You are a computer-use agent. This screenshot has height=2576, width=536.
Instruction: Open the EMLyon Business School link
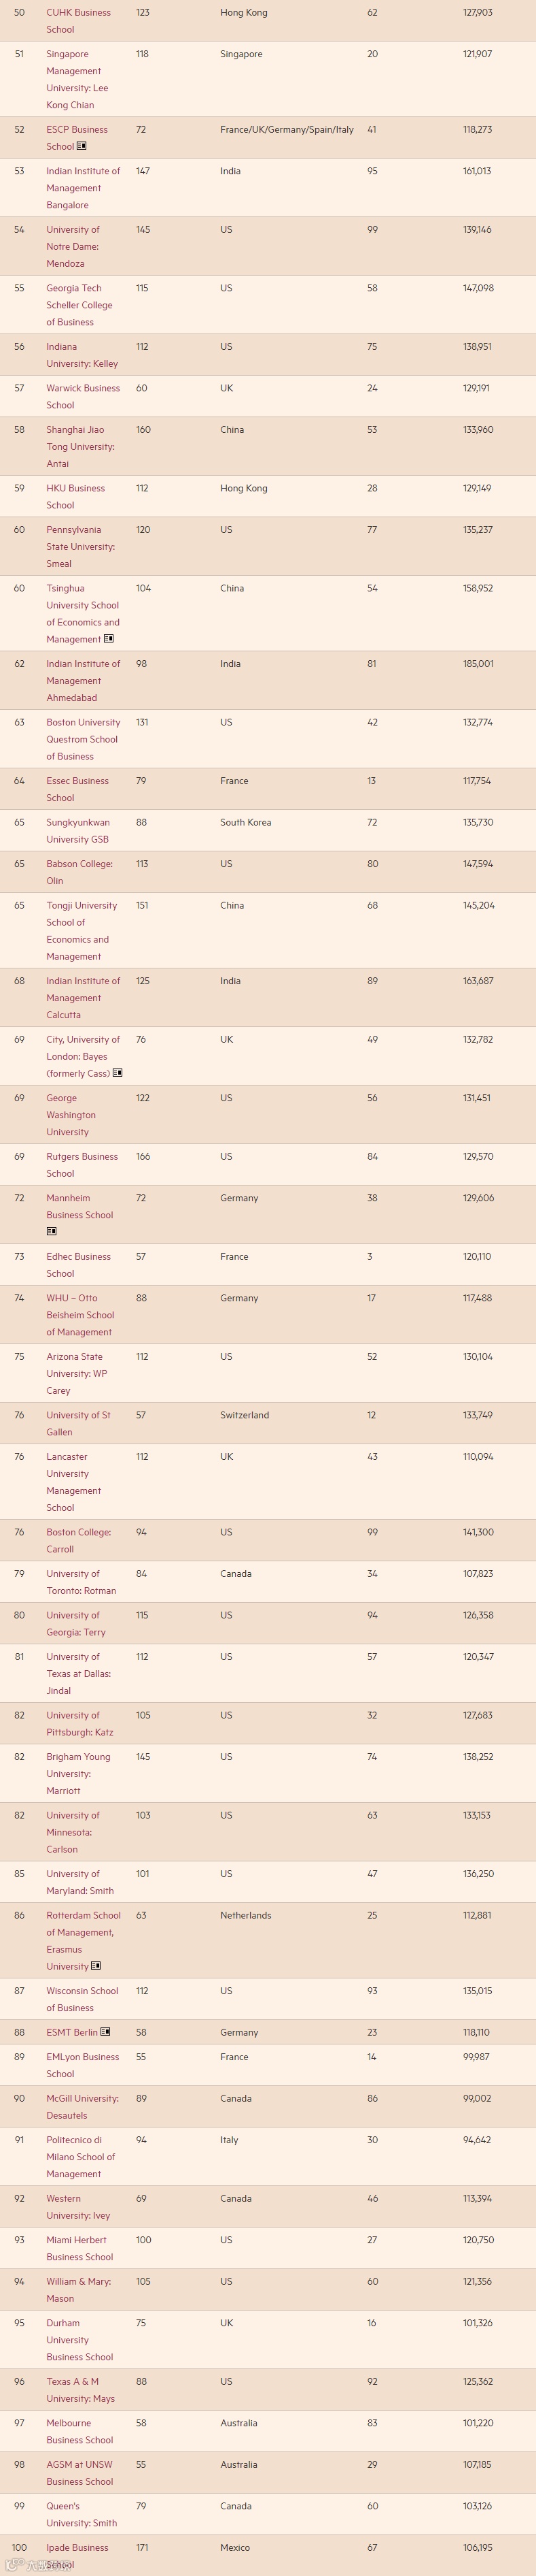tap(82, 2065)
